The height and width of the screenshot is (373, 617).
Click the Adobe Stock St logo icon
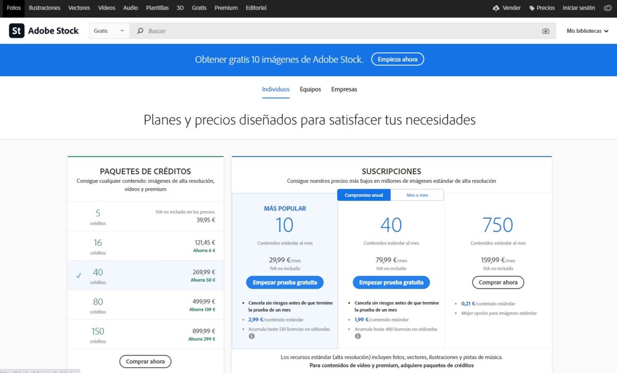pos(16,31)
